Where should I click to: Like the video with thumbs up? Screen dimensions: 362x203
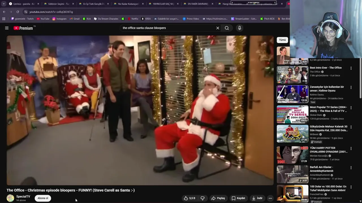(190, 198)
